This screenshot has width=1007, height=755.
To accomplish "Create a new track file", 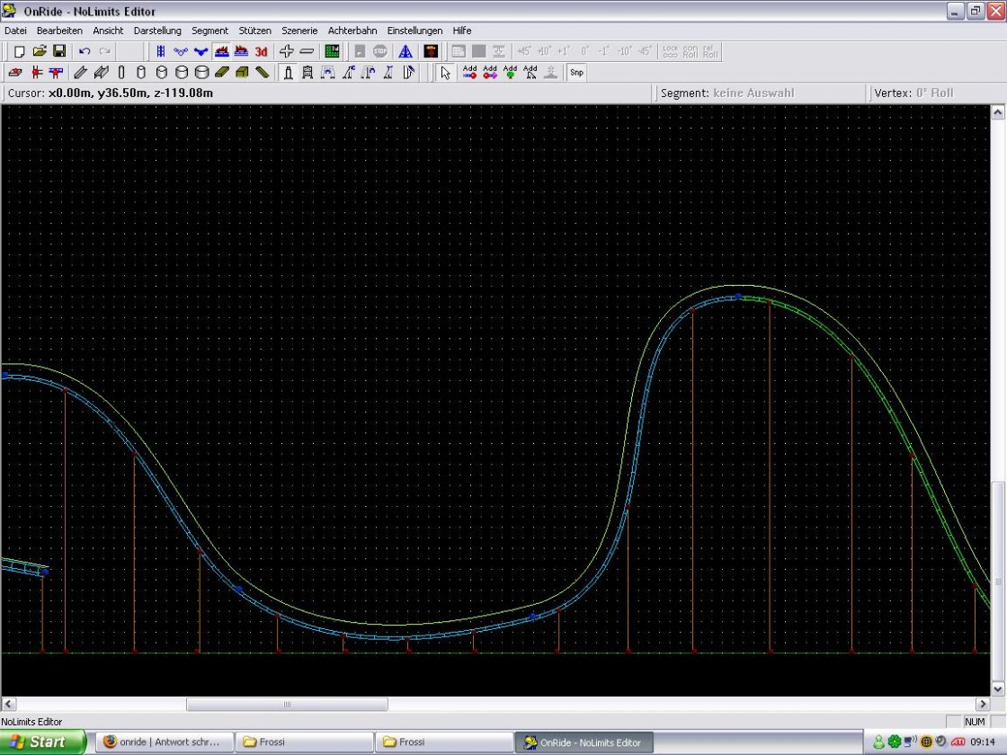I will 19,51.
